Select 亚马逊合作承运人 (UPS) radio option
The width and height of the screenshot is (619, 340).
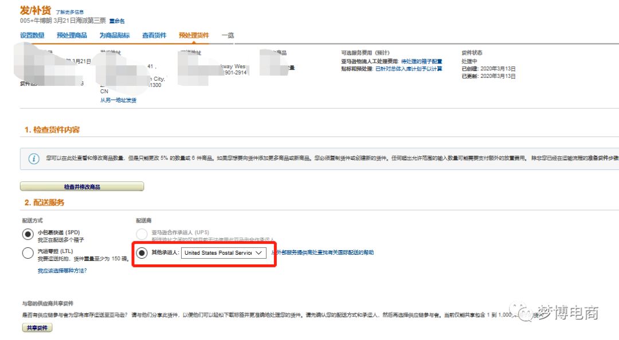pyautogui.click(x=142, y=234)
